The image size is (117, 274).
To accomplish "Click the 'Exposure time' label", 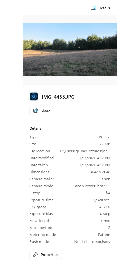I will pyautogui.click(x=41, y=200).
